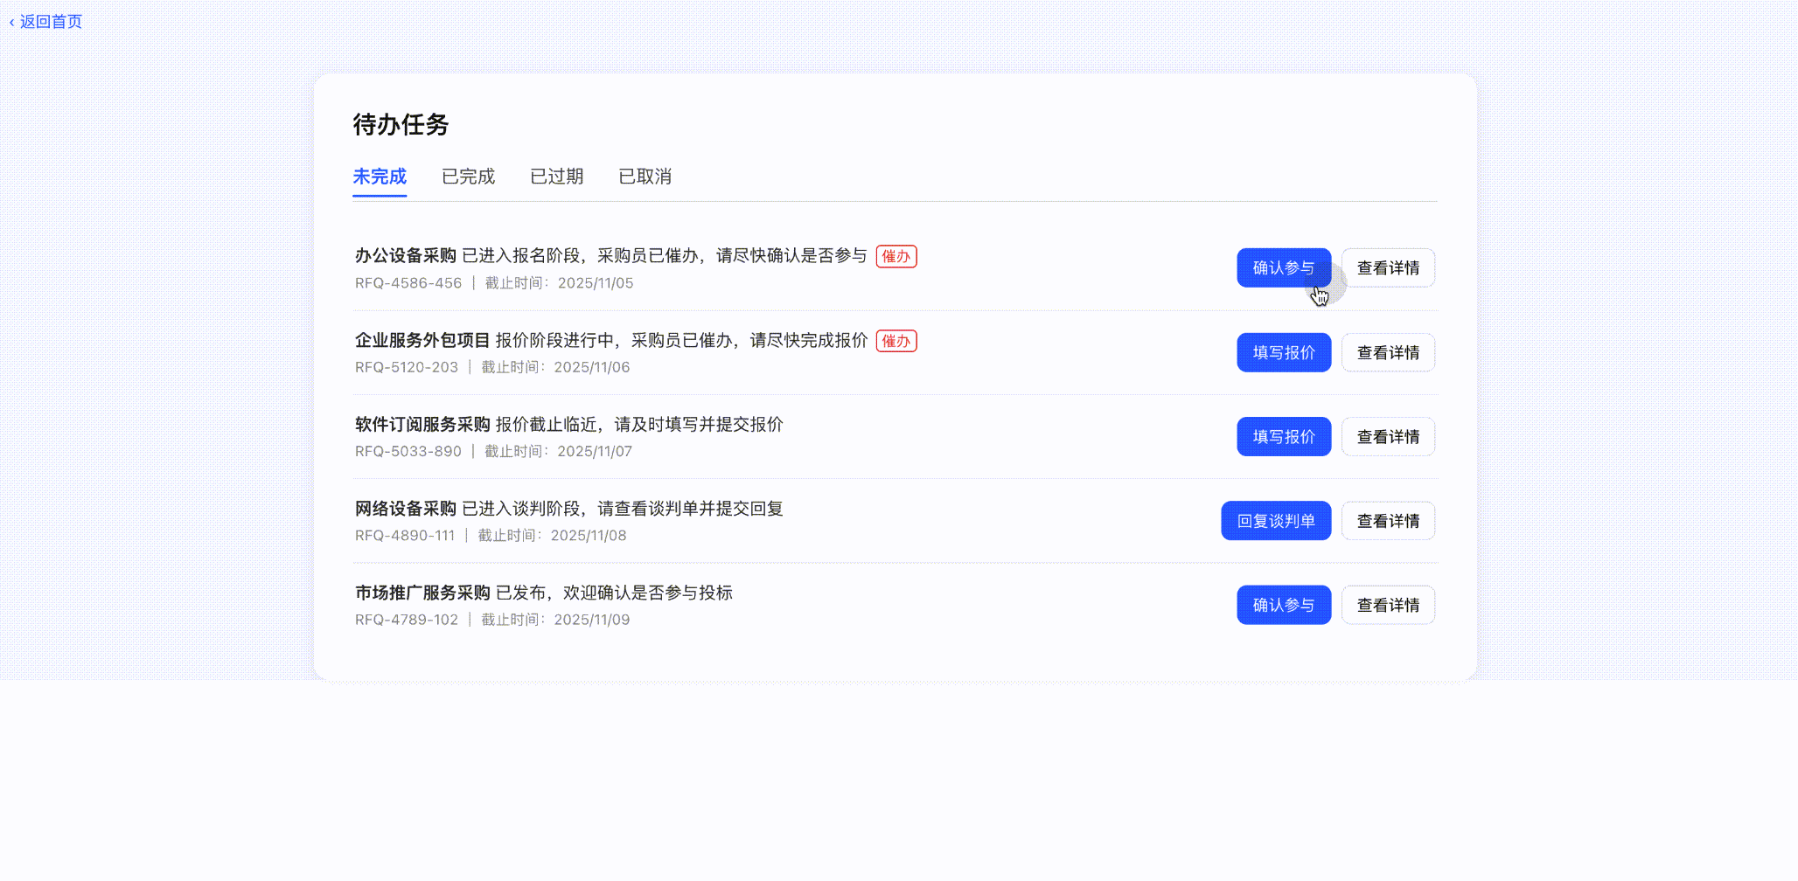The height and width of the screenshot is (881, 1798).
Task: Click 填写报价 for 软件订阅服务采购
Action: tap(1283, 436)
